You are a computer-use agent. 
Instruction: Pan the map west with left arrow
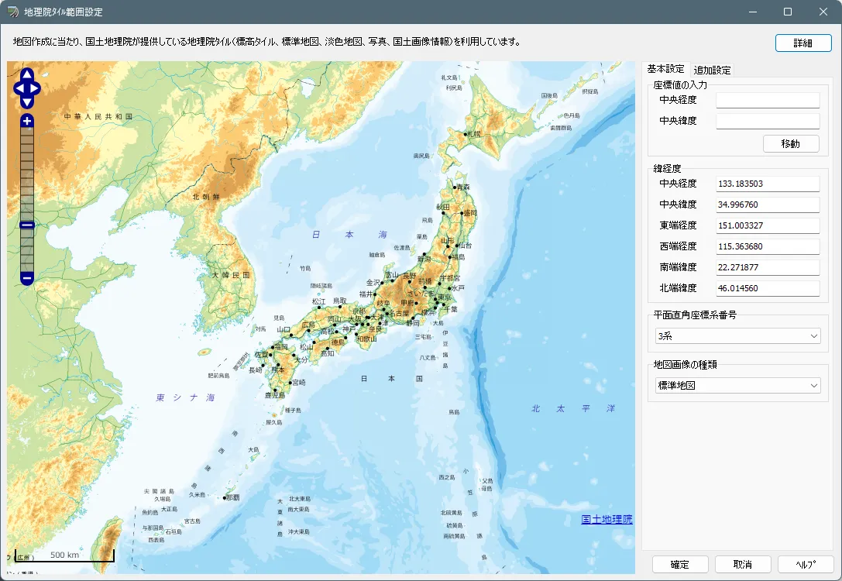coord(19,89)
